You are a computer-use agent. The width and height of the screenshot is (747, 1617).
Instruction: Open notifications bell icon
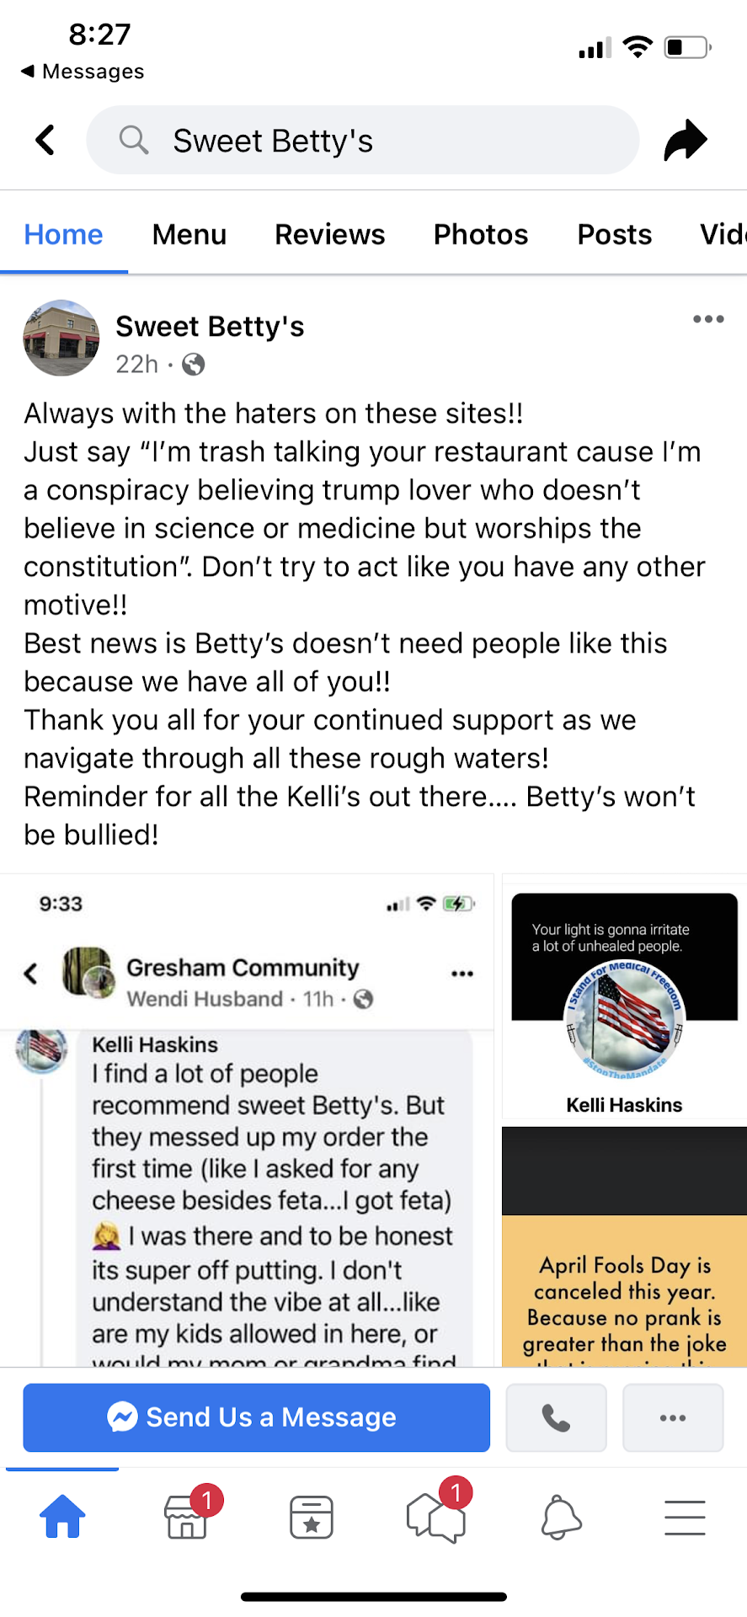[560, 1517]
